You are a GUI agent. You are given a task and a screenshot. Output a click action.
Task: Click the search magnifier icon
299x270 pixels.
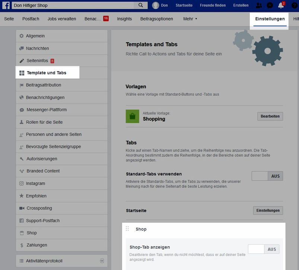[140, 6]
